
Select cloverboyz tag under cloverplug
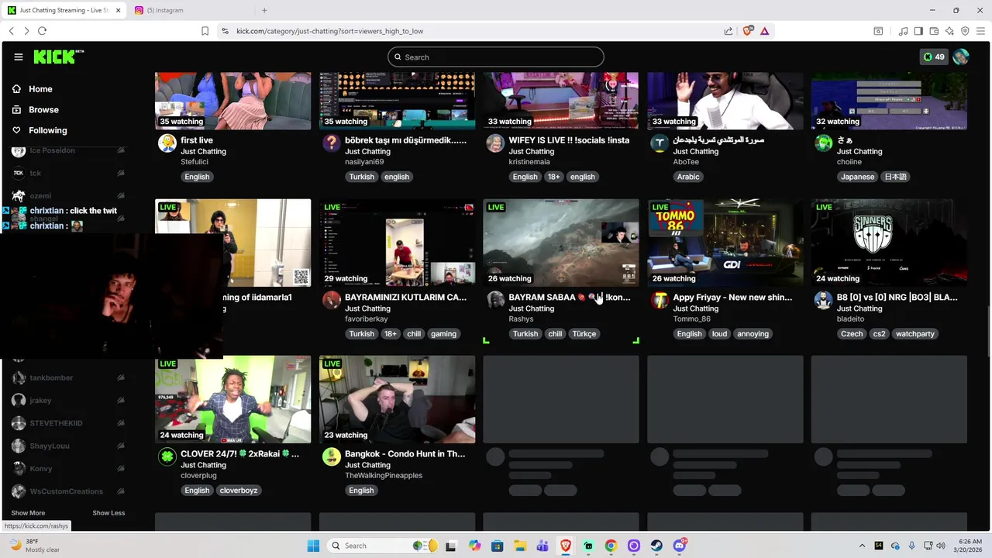point(239,491)
